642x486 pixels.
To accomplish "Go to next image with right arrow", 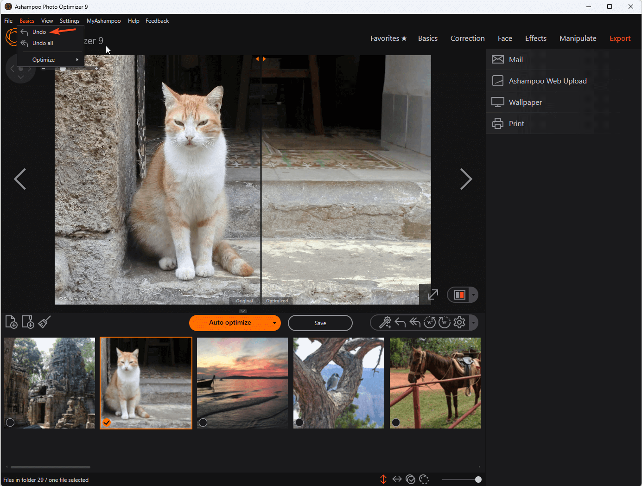I will (x=466, y=179).
